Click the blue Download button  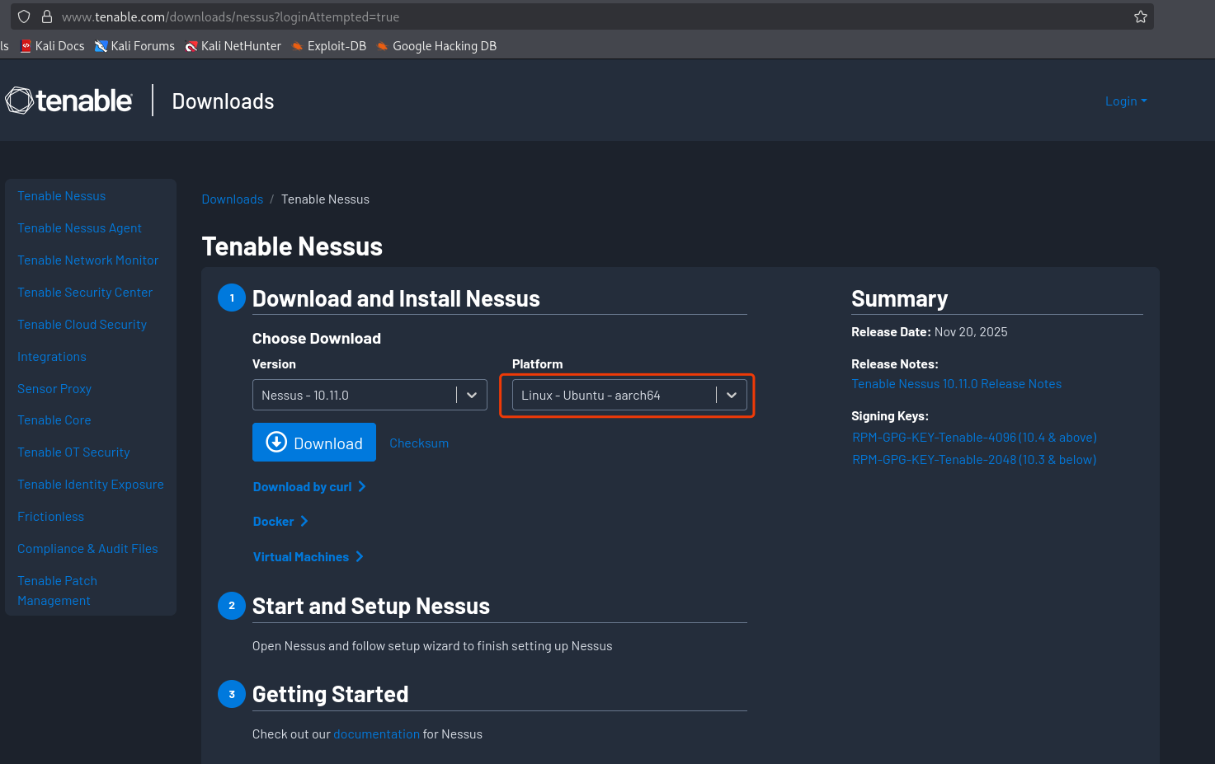click(314, 443)
